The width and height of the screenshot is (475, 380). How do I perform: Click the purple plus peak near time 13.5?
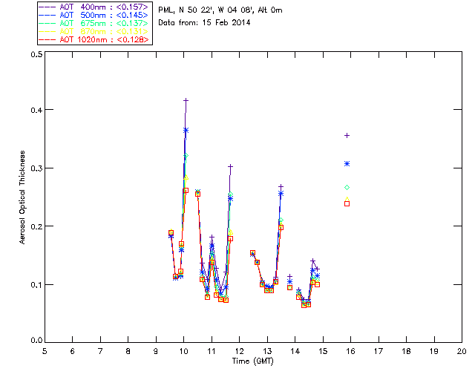[281, 186]
